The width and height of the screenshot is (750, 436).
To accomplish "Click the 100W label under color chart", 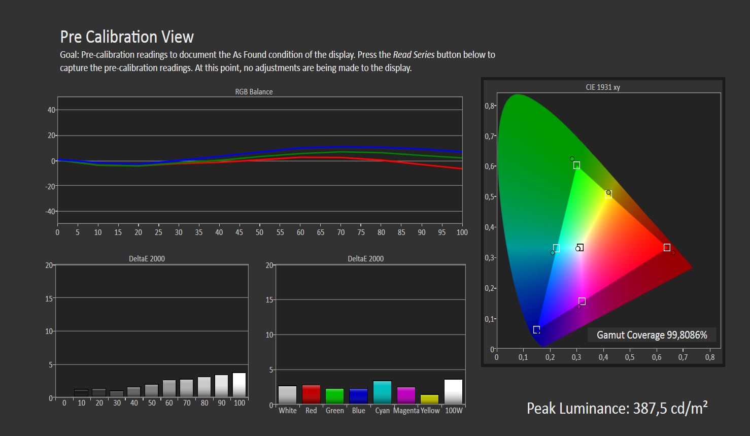I will 454,411.
